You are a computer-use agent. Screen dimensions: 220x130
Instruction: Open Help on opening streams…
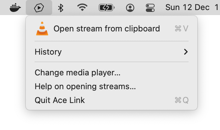coord(85,87)
